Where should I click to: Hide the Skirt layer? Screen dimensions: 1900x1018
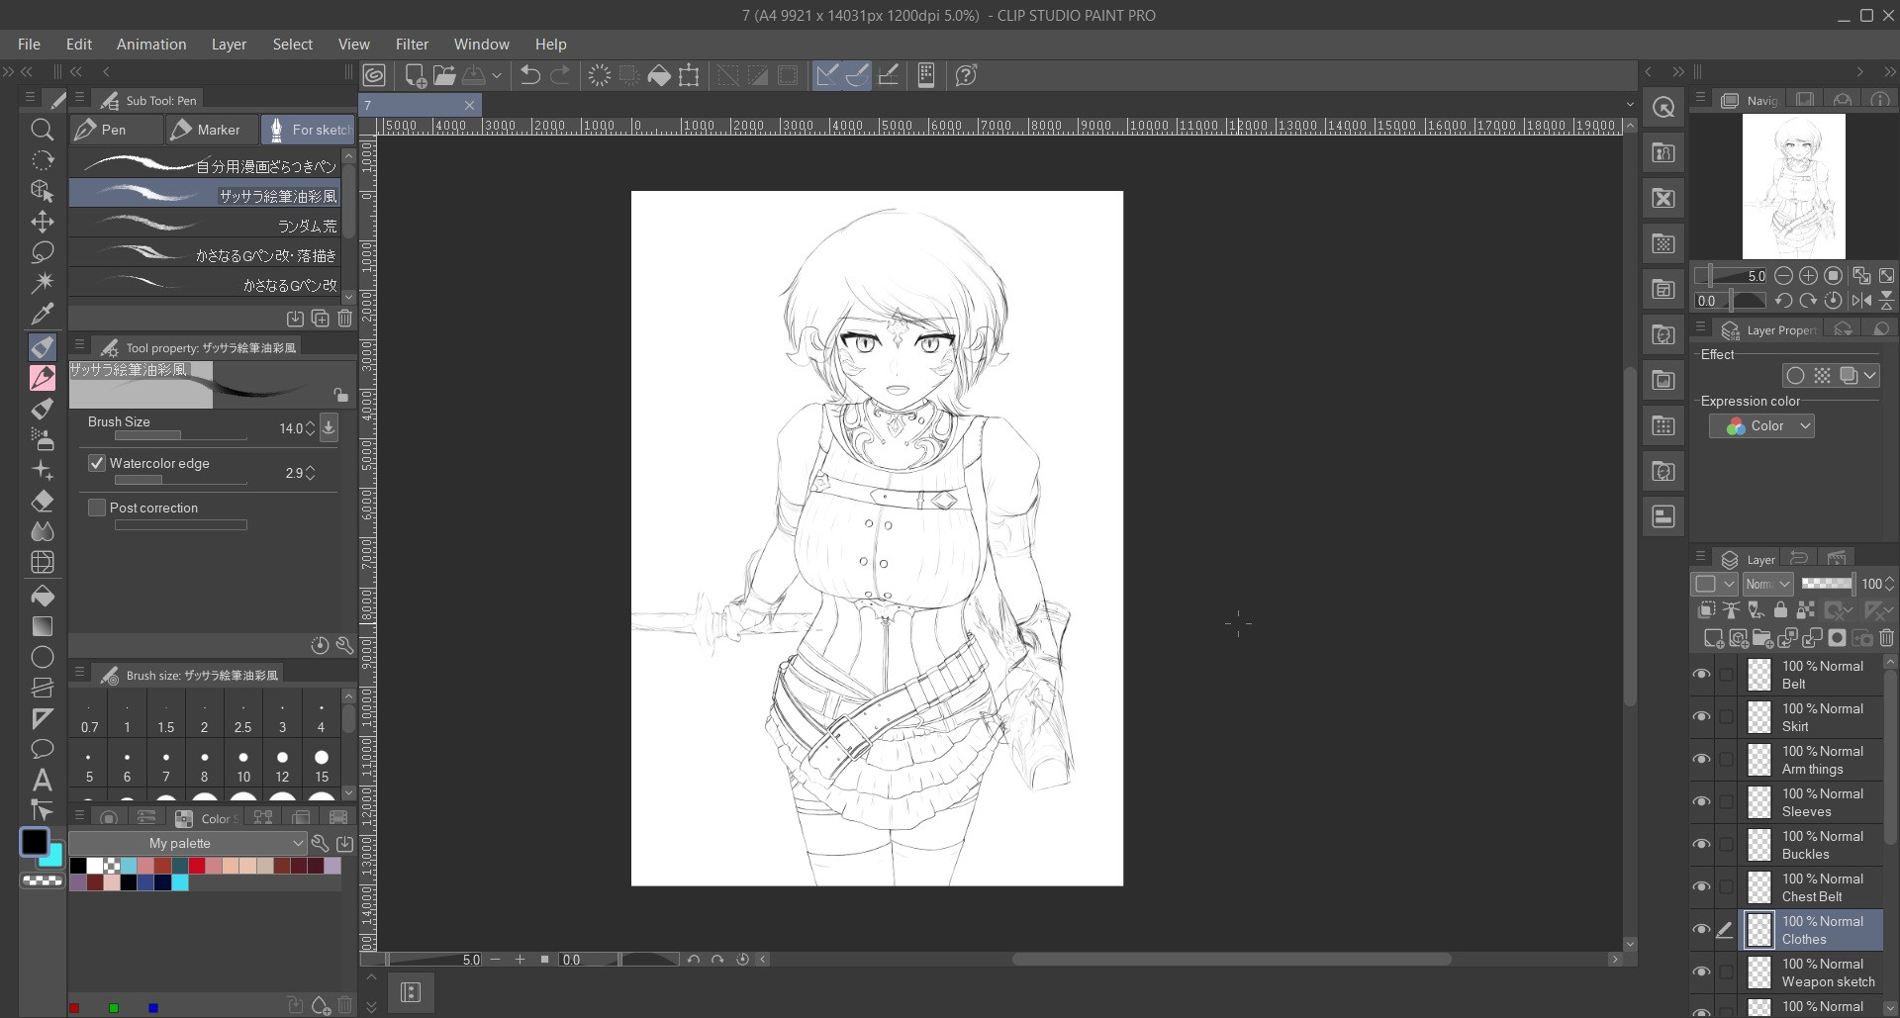(x=1701, y=717)
